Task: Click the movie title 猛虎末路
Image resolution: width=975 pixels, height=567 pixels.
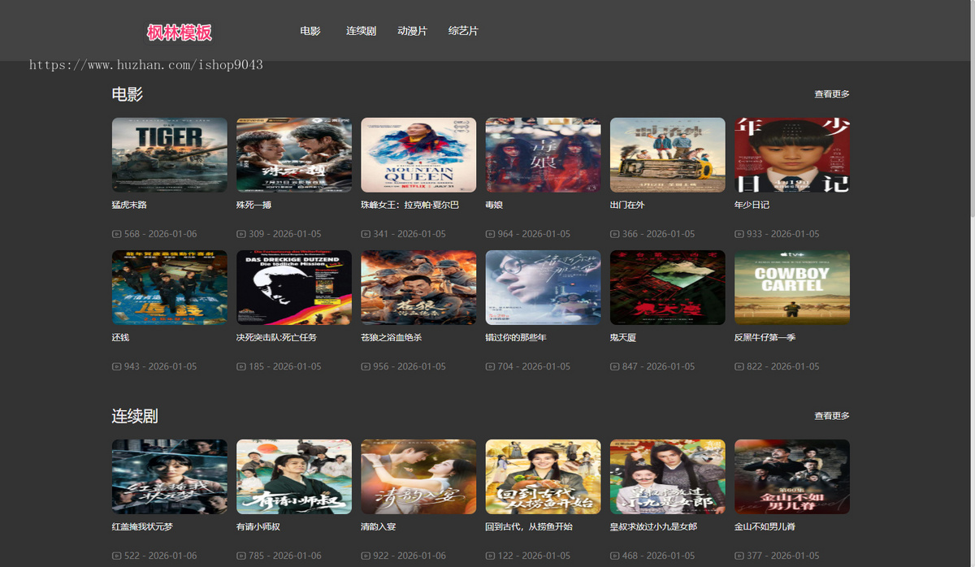Action: (x=129, y=205)
